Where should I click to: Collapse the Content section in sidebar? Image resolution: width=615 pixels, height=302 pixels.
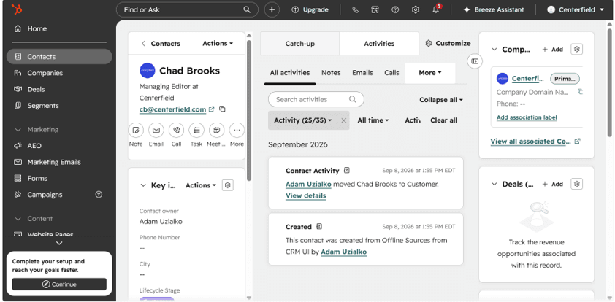18,219
